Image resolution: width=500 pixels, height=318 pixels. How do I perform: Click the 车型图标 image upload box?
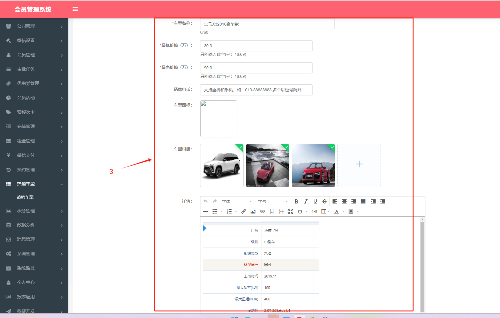click(219, 119)
